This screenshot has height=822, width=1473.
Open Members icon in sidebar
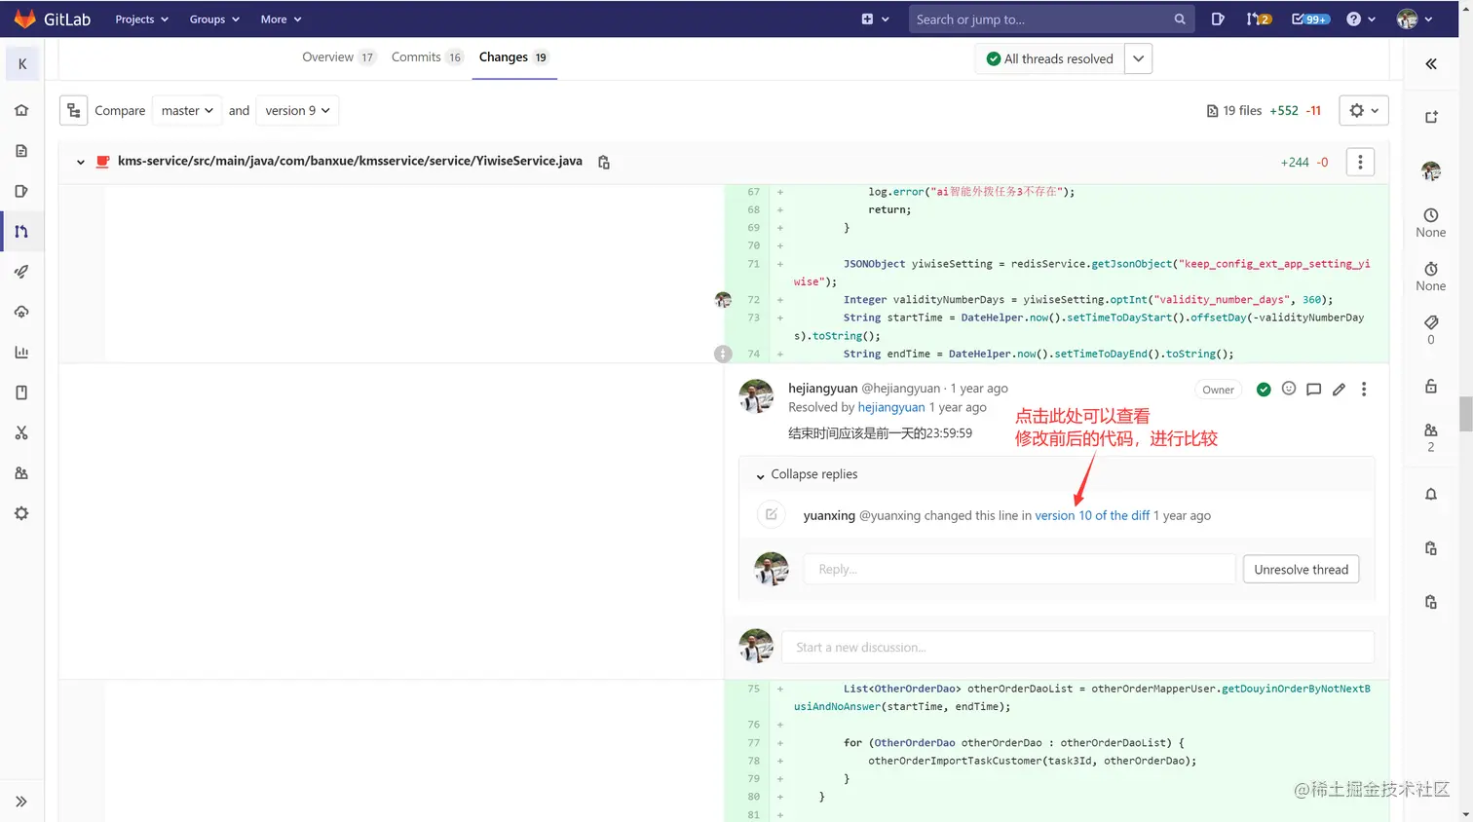click(21, 473)
